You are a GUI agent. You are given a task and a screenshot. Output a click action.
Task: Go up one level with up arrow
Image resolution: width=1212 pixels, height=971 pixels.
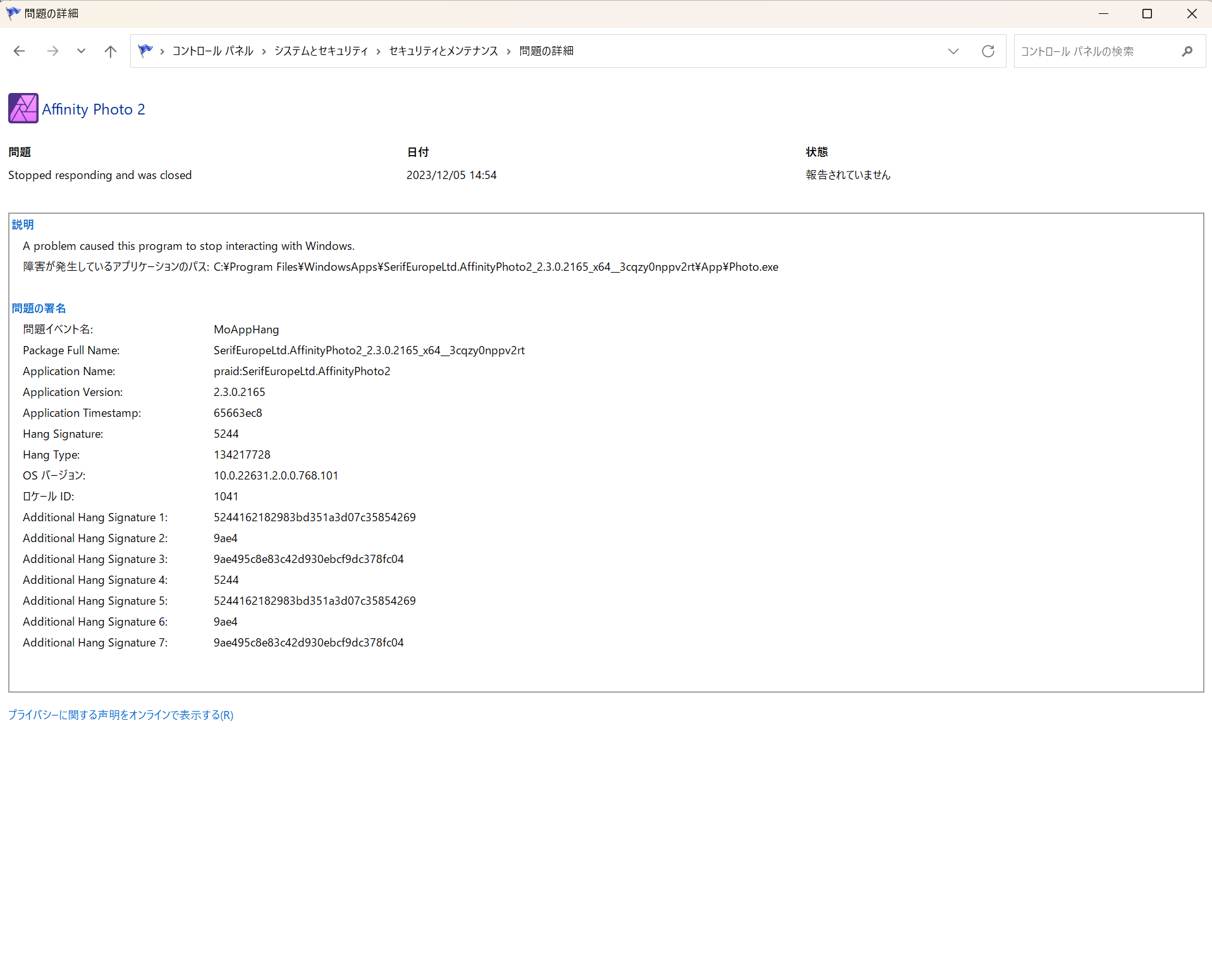click(x=111, y=51)
